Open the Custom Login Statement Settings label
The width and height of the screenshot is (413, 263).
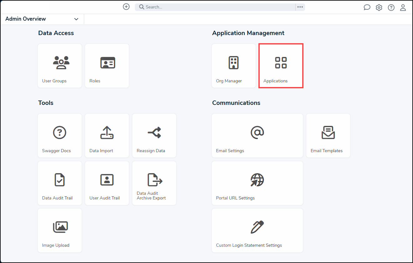(x=249, y=245)
